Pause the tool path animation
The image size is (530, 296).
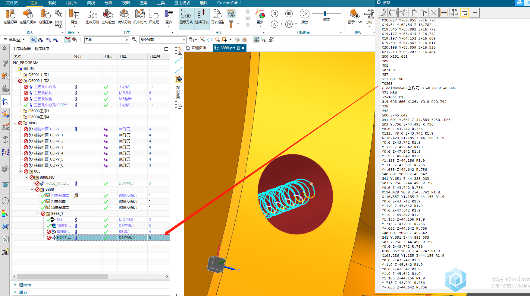(x=289, y=14)
